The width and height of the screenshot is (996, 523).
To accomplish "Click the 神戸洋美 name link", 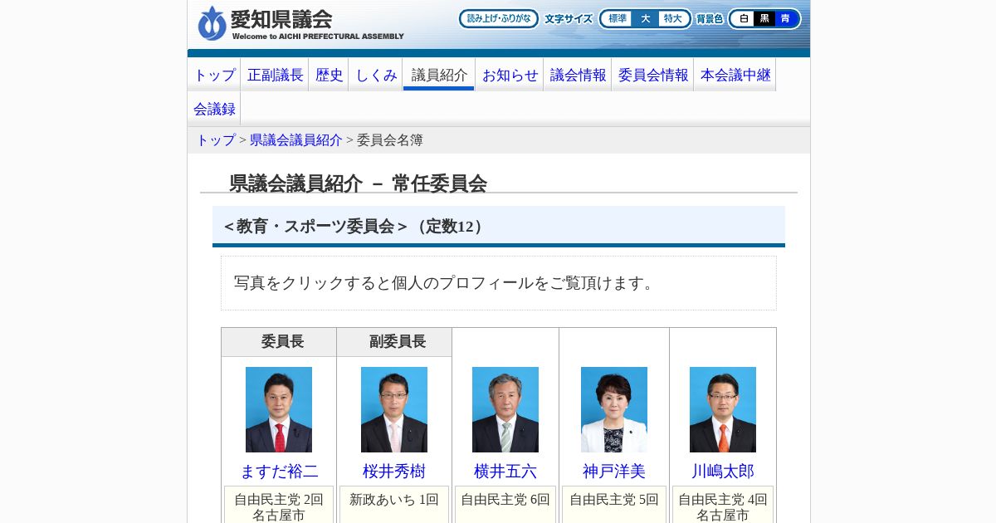I will tap(614, 472).
